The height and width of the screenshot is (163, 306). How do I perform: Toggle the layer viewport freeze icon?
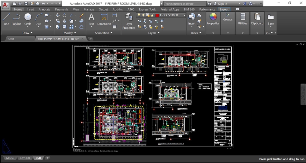(148, 15)
